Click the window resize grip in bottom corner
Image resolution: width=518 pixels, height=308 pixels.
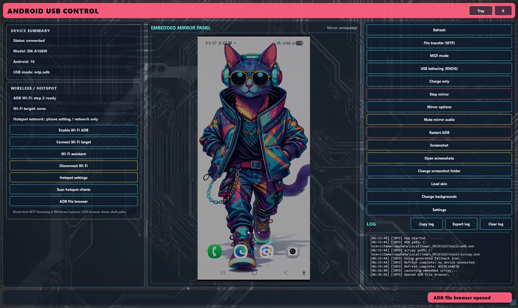[513, 303]
